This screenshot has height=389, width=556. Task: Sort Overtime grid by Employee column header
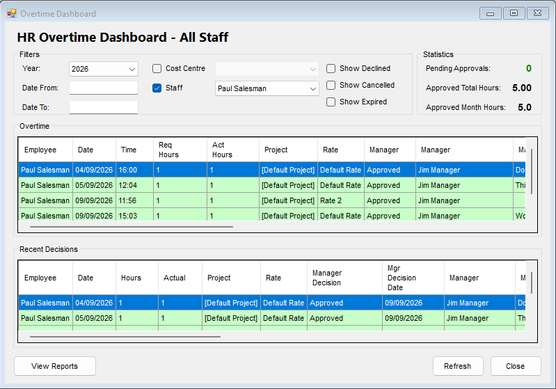(45, 150)
